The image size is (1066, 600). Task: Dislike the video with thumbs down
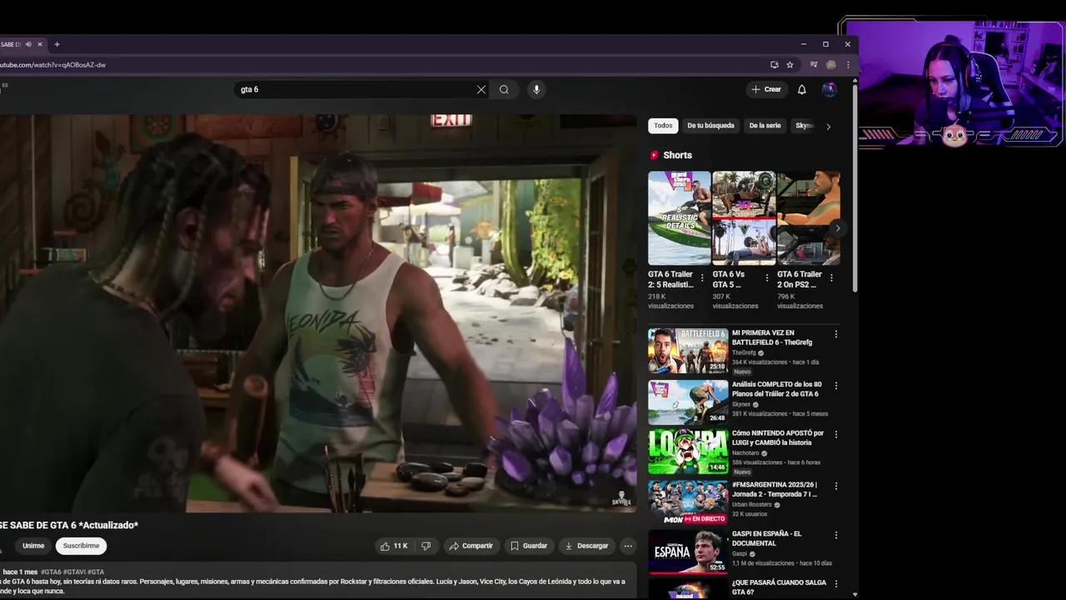click(x=426, y=546)
